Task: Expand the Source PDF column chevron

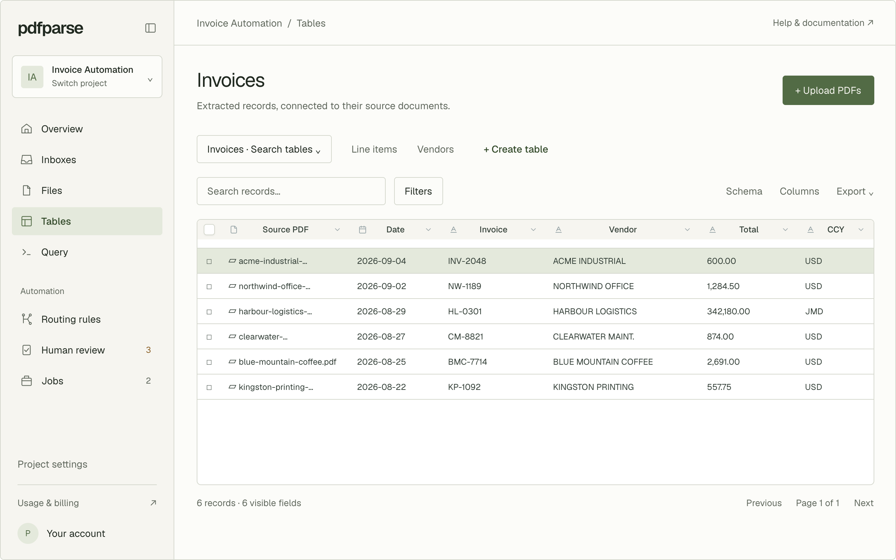Action: point(337,230)
